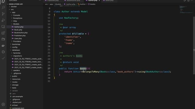Open the Explorer files icon
195x109 pixels.
pos(3,1)
